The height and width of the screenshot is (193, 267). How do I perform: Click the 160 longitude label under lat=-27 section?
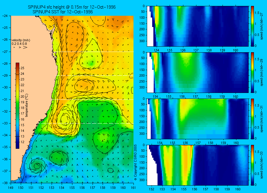[236, 50]
